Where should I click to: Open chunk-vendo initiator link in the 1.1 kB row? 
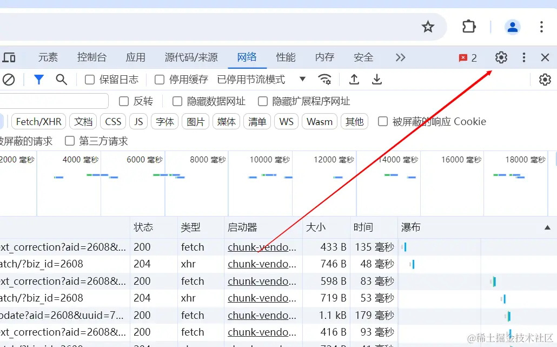tap(262, 316)
